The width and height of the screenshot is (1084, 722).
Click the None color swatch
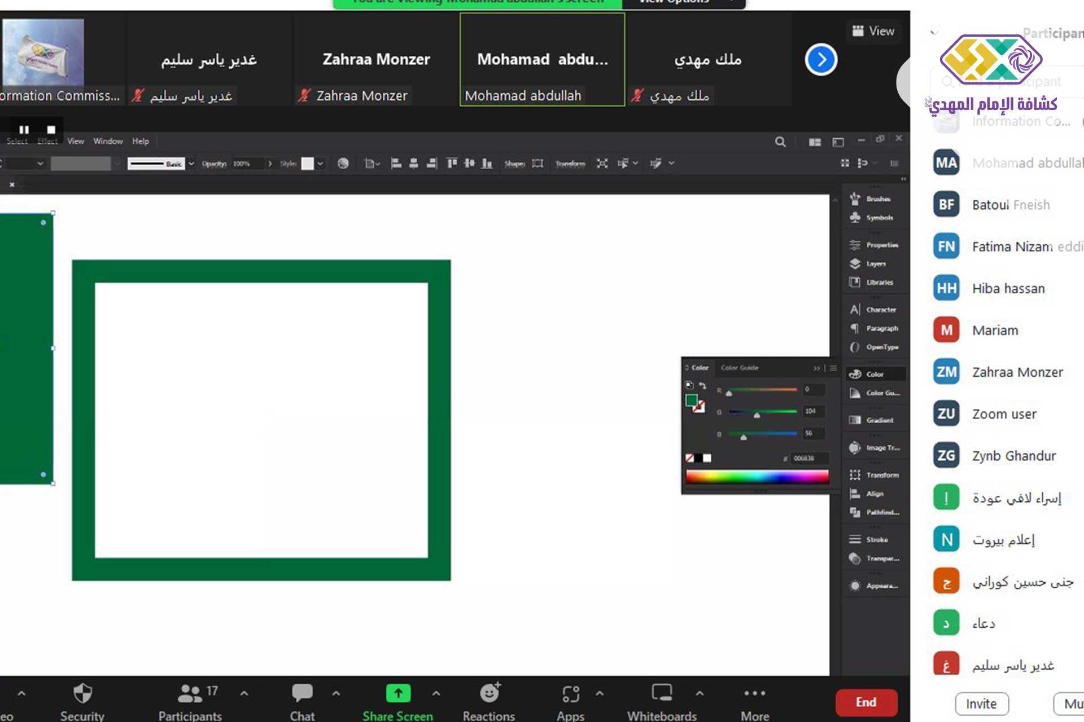coord(689,458)
